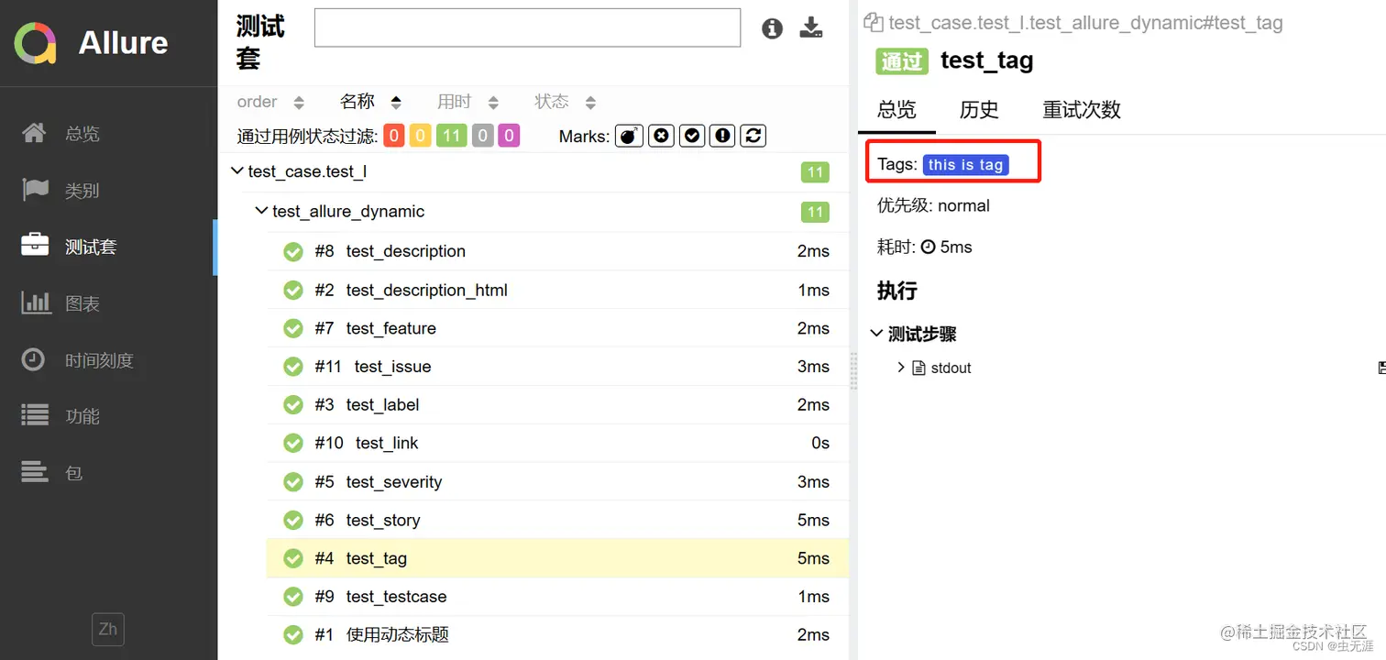Toggle the X-circle mark filter
The width and height of the screenshot is (1386, 660).
click(x=661, y=136)
